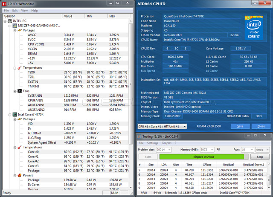Click the motherboard Voltages lightning icon
This screenshot has height=197, width=273.
(20, 30)
